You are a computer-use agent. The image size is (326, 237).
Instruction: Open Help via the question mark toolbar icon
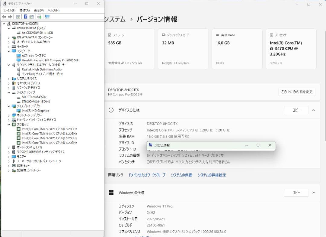tap(25, 17)
